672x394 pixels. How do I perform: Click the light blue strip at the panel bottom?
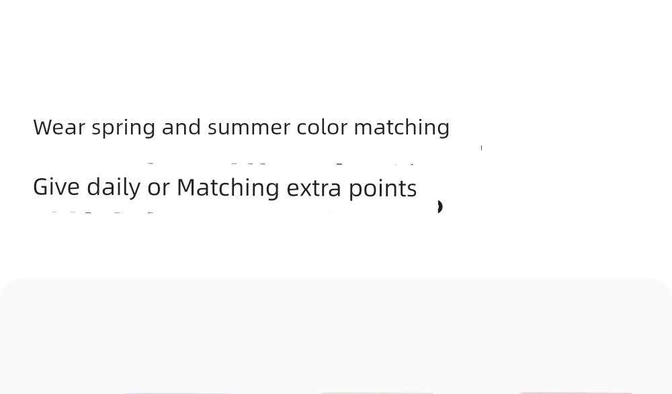pos(179,392)
